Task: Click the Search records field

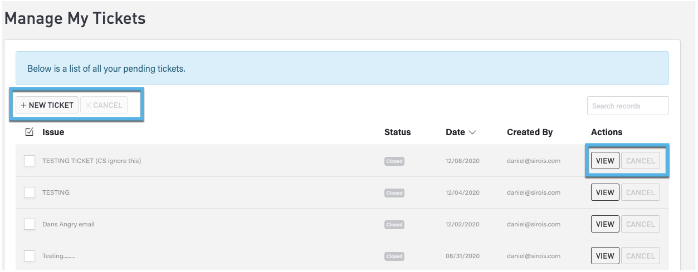Action: (627, 106)
